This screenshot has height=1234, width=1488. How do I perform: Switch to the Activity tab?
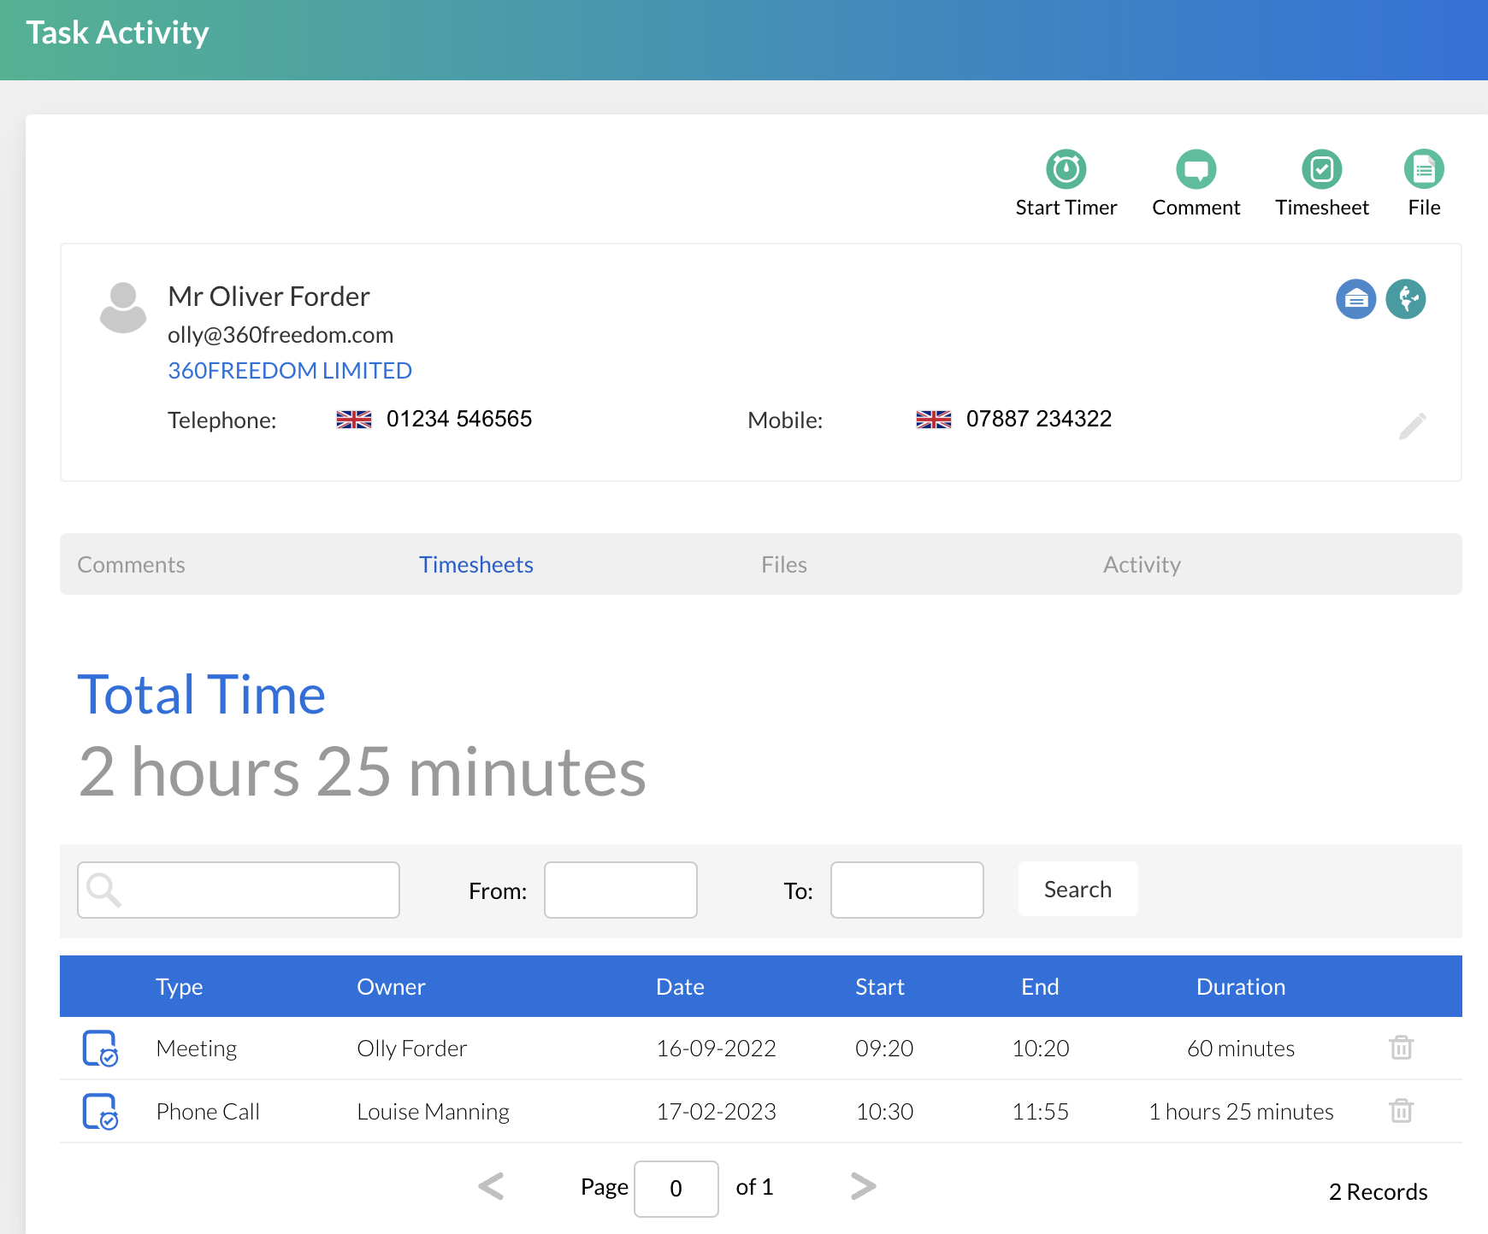click(x=1141, y=565)
